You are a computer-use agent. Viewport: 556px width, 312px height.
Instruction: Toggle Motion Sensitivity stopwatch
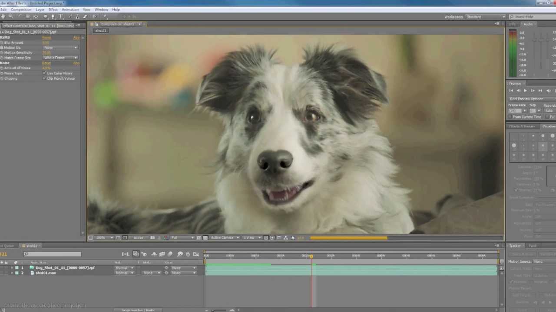click(x=2, y=53)
